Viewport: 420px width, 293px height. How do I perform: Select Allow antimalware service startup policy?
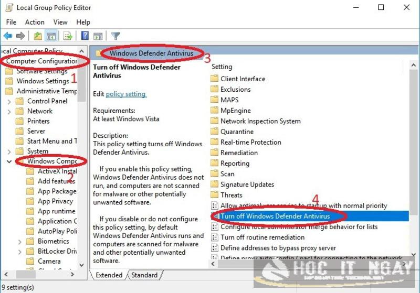point(299,205)
